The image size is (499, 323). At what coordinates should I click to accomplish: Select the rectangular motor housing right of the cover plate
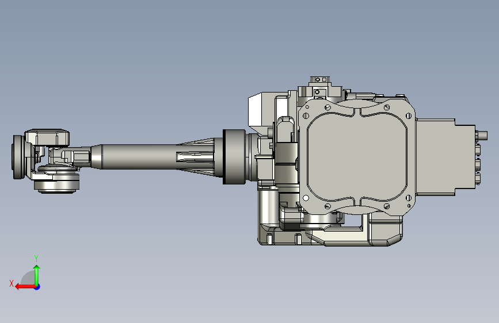pos(445,157)
